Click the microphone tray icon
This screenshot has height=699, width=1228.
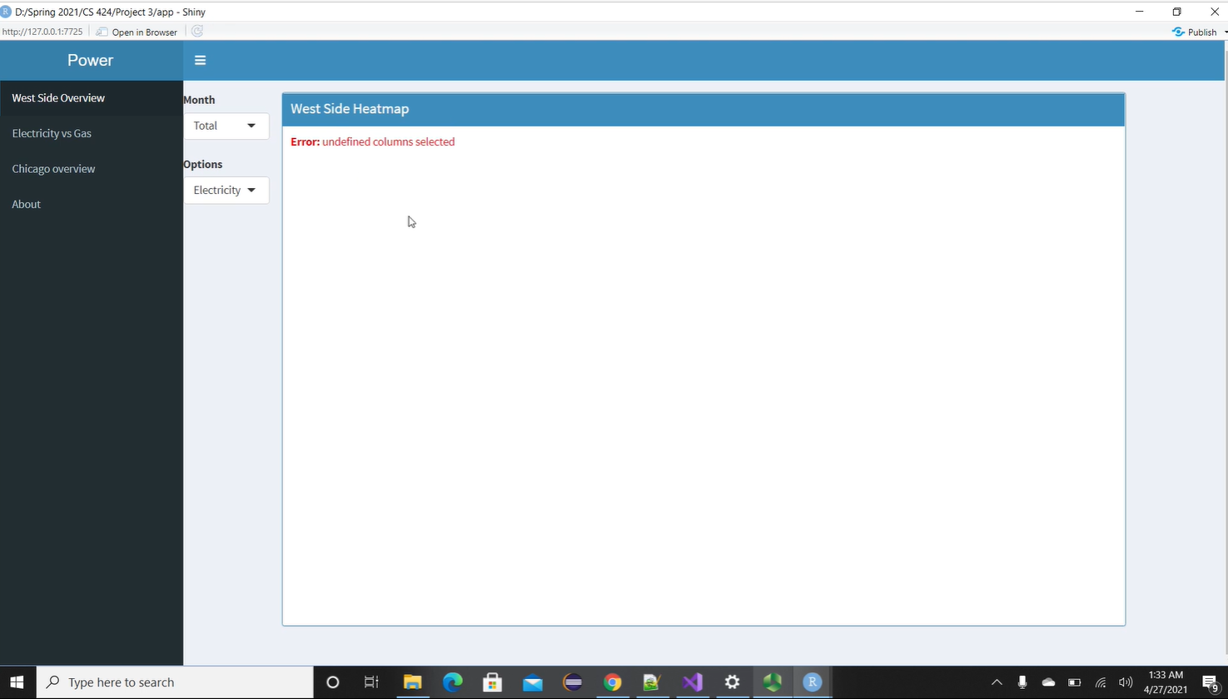(x=1022, y=682)
